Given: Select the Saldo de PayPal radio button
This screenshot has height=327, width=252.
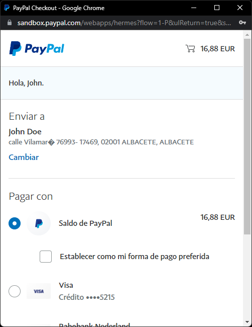Looking at the screenshot, I should (15, 223).
